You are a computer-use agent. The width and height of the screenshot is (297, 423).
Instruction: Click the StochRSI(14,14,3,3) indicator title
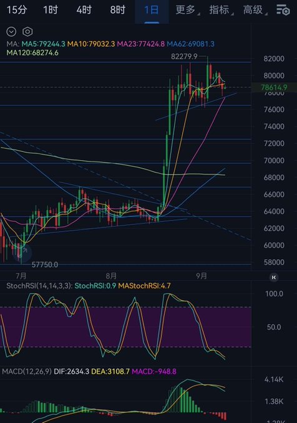coord(39,286)
